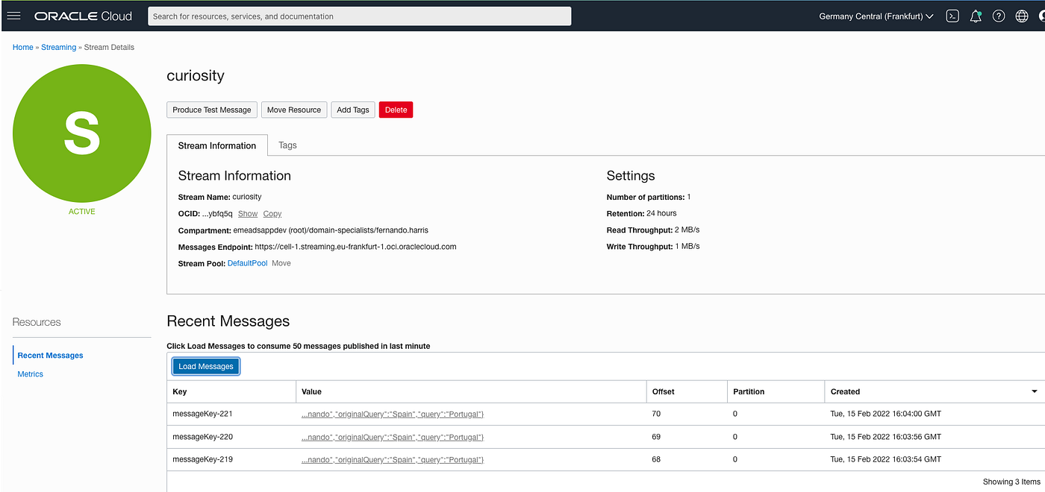The image size is (1045, 492).
Task: Click Add Tags button
Action: pos(353,110)
